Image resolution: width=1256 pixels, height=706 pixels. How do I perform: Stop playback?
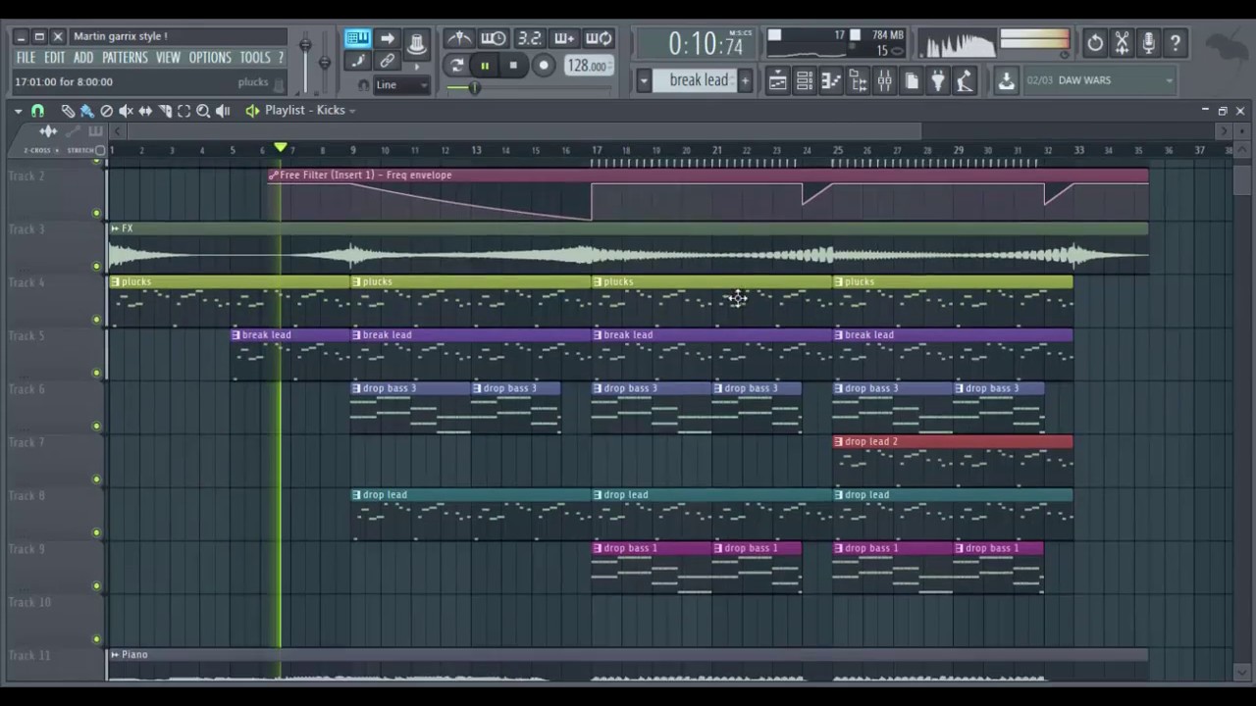click(512, 66)
